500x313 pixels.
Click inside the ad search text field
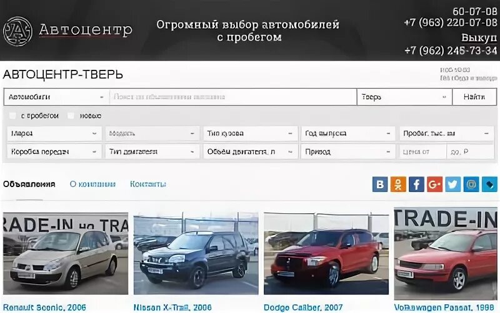232,97
